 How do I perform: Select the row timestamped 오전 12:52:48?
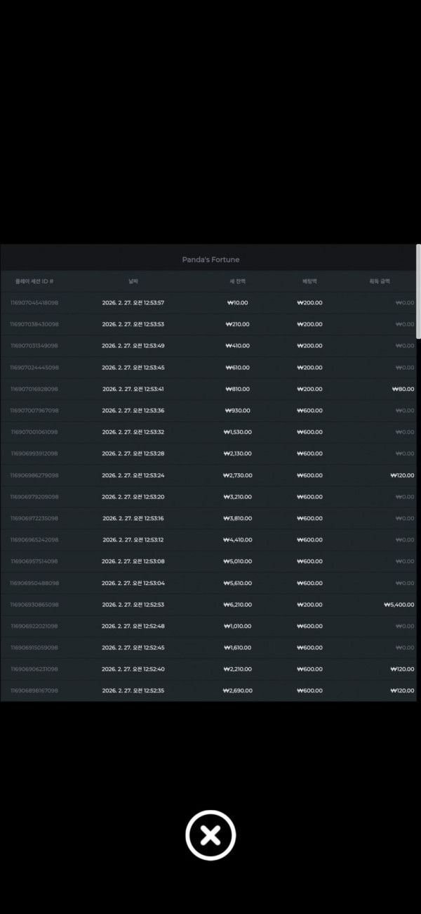click(208, 626)
